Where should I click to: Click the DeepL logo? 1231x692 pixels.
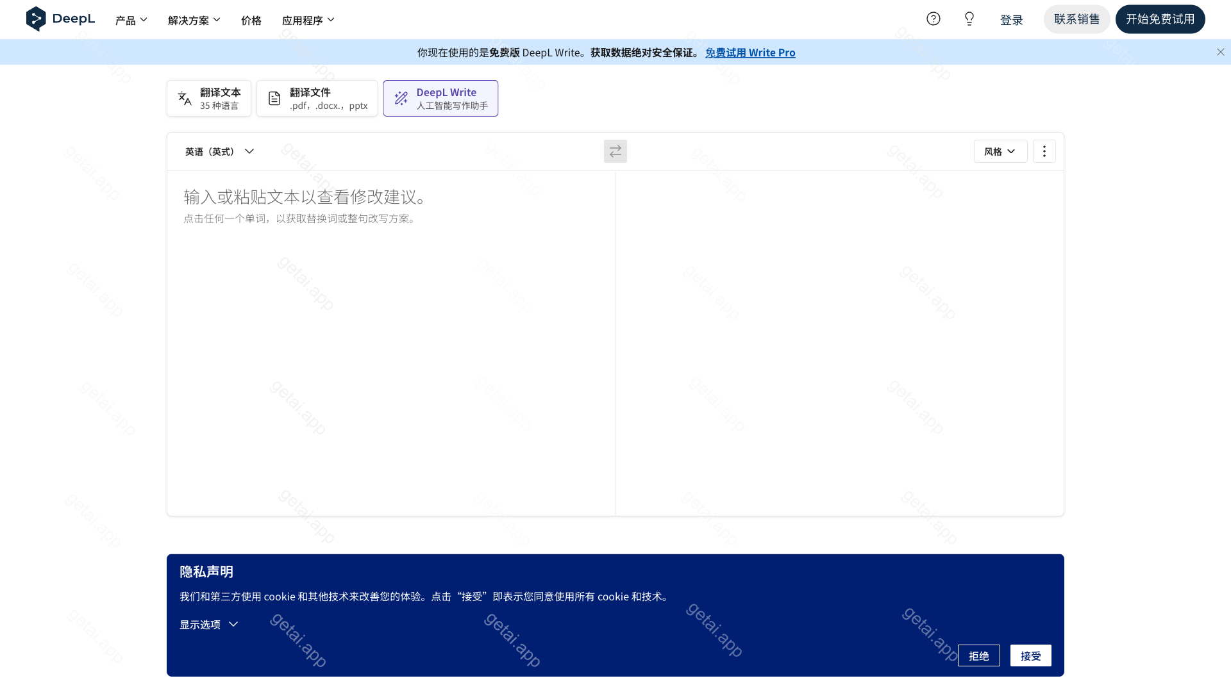[60, 19]
